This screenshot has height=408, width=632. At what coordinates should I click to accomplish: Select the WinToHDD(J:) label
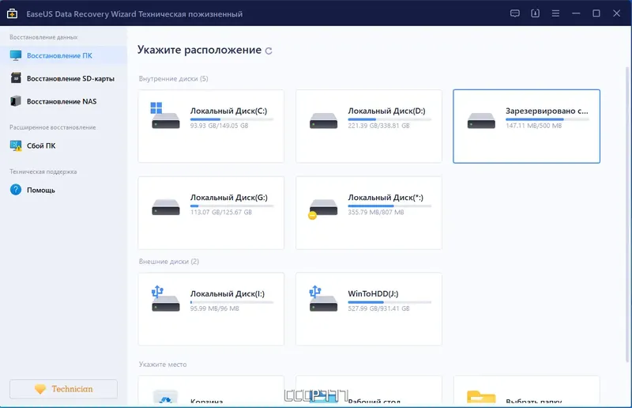point(373,294)
